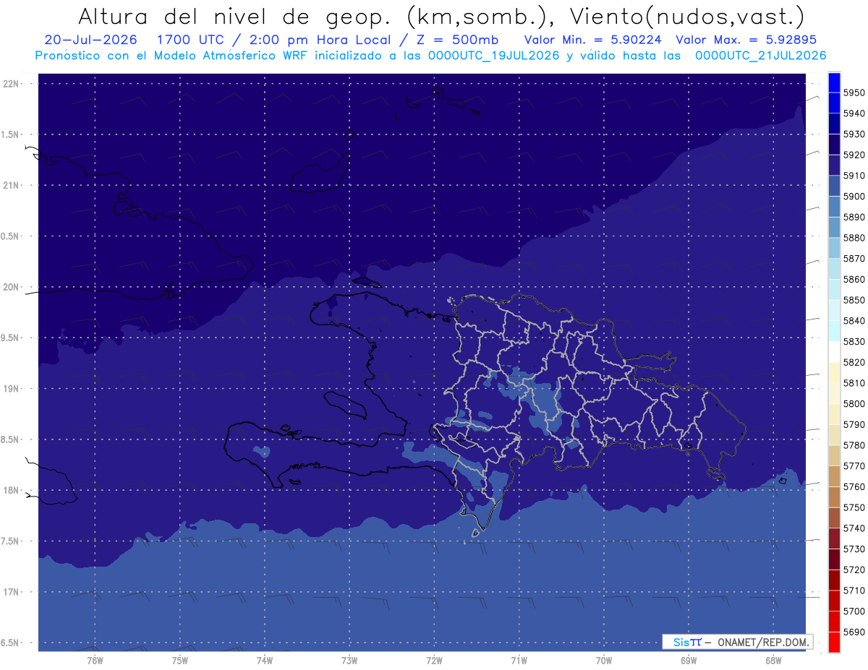
Task: Click the "5950" colorbar value
Action: click(854, 93)
